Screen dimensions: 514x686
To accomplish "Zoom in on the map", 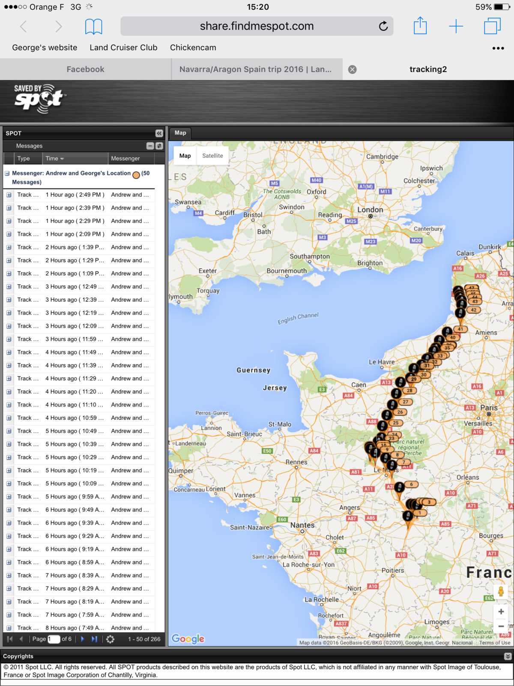I will click(501, 612).
